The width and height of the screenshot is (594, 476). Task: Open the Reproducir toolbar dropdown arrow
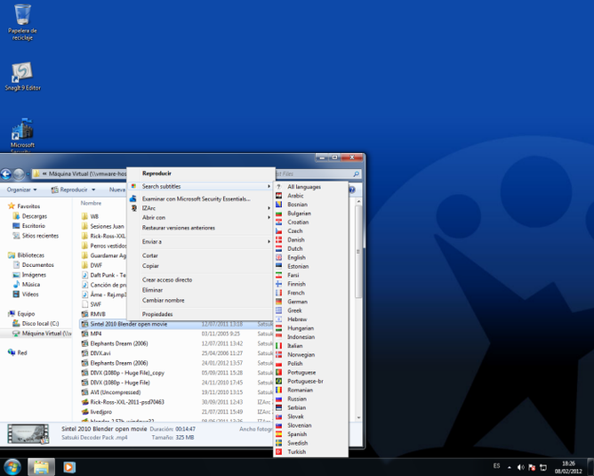pyautogui.click(x=93, y=190)
